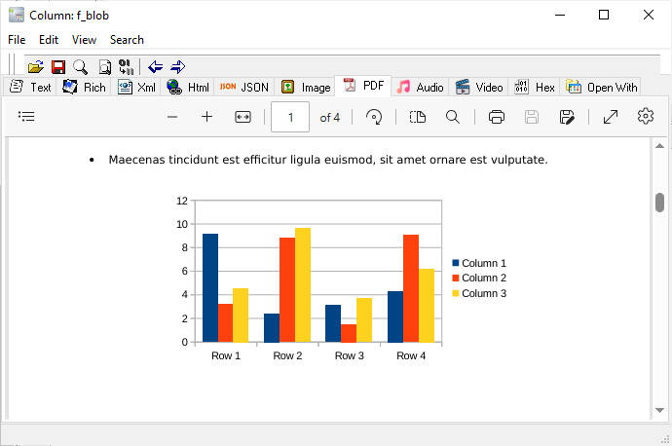The height and width of the screenshot is (446, 672).
Task: Click the vertical scrollbar down arrow
Action: pyautogui.click(x=659, y=411)
